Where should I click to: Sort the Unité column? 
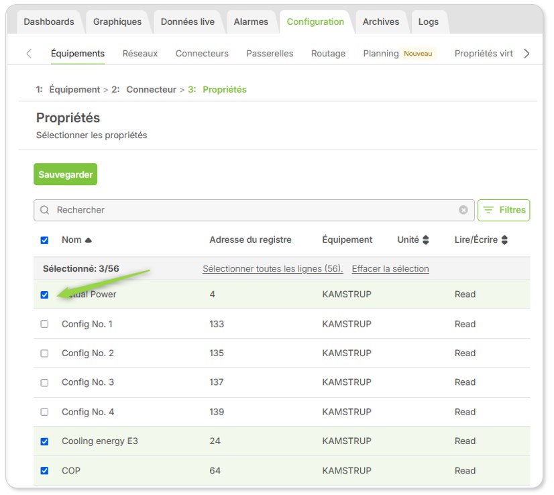426,240
